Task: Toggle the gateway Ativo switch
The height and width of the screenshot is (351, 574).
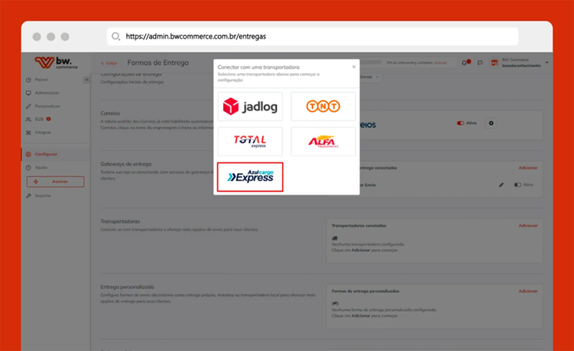Action: pyautogui.click(x=517, y=184)
